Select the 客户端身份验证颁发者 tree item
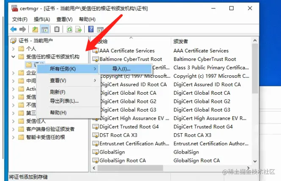Screen dimensions: 281x181 50,129
